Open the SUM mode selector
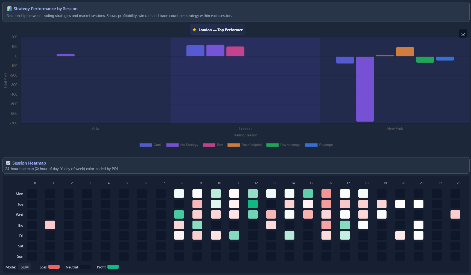This screenshot has height=275, width=471. (x=25, y=267)
